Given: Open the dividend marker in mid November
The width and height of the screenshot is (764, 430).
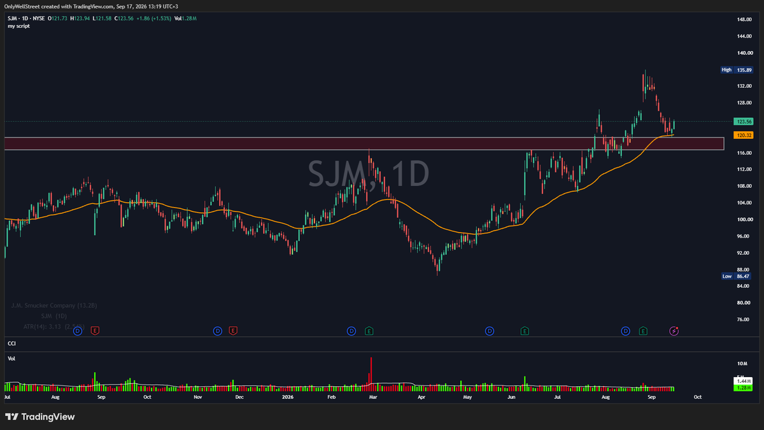Looking at the screenshot, I should pyautogui.click(x=217, y=331).
